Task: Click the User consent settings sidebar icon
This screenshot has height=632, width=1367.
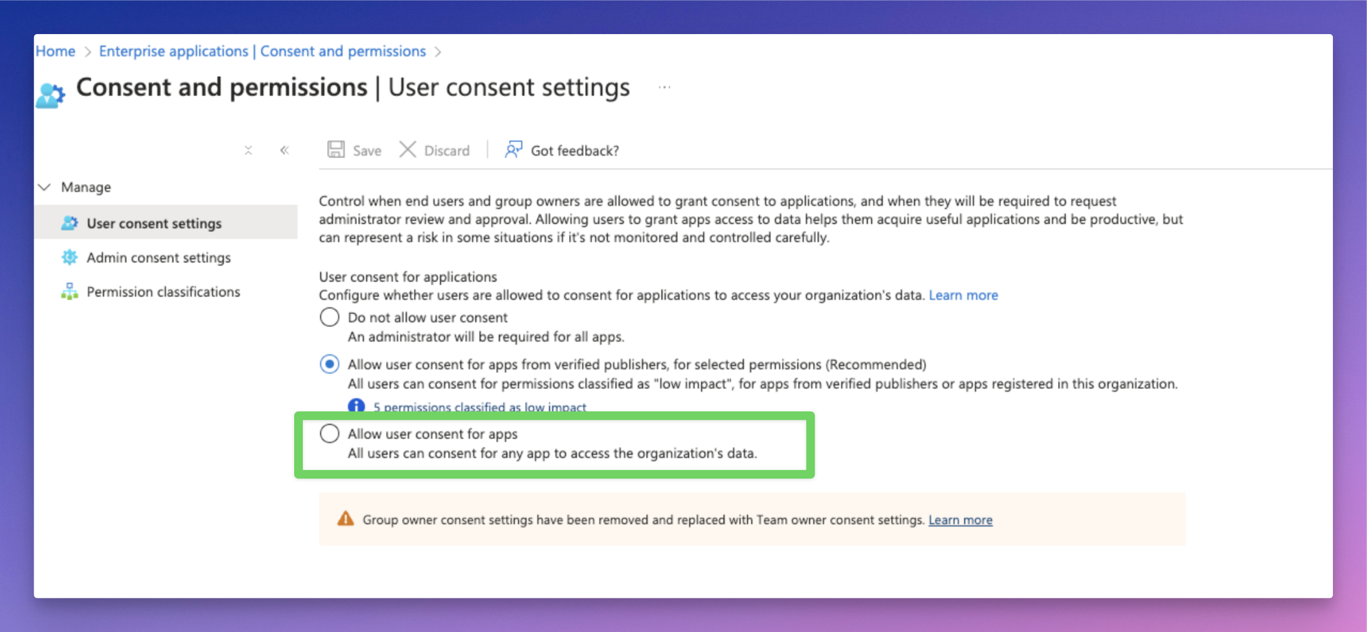Action: [x=69, y=223]
